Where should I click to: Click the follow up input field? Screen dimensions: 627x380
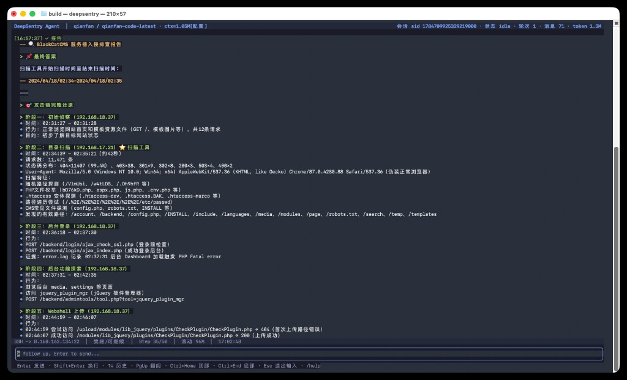pos(309,354)
